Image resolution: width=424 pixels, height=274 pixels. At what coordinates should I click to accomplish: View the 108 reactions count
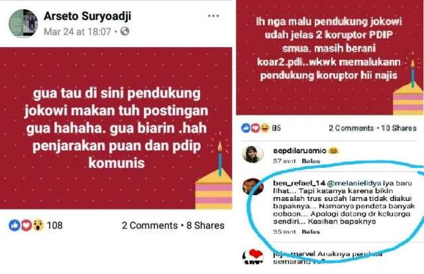(54, 226)
